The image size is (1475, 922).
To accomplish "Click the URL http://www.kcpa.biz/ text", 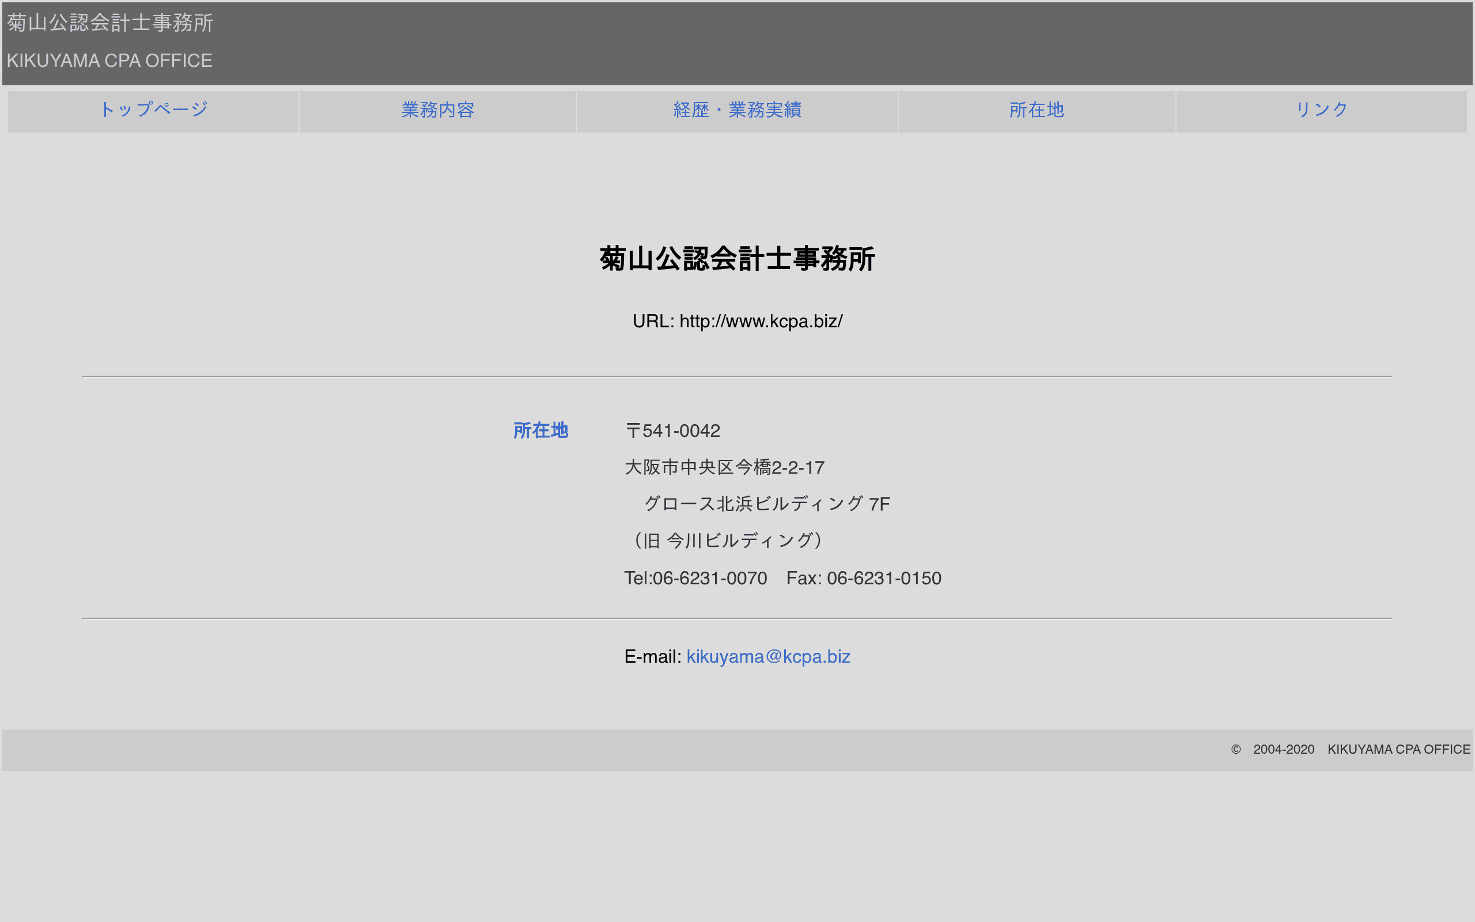I will tap(737, 321).
